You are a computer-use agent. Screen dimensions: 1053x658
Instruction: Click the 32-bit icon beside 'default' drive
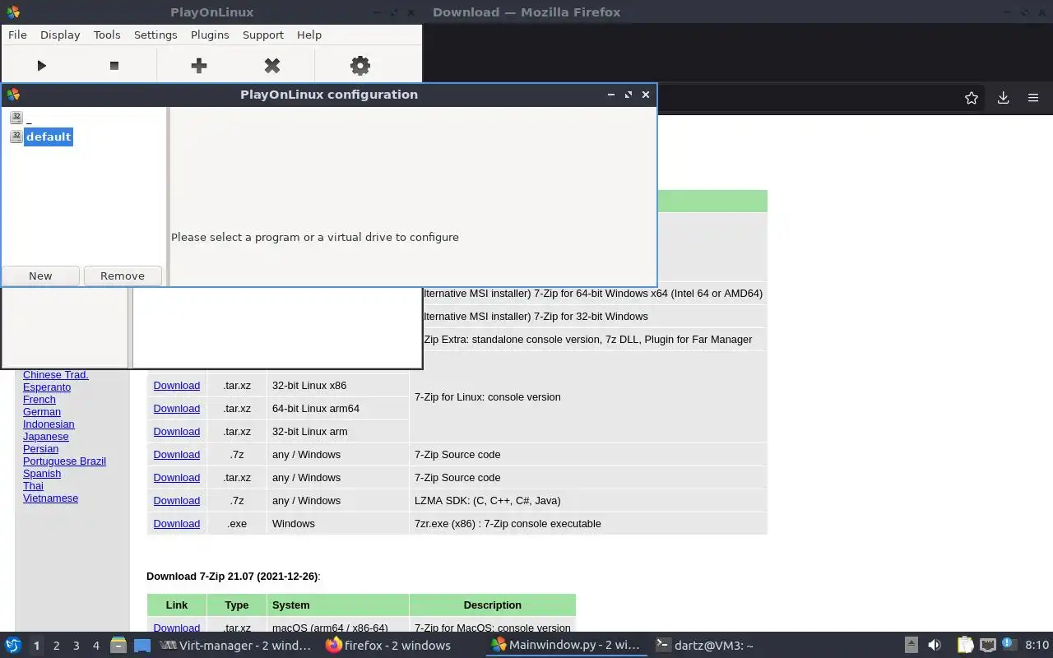point(16,137)
